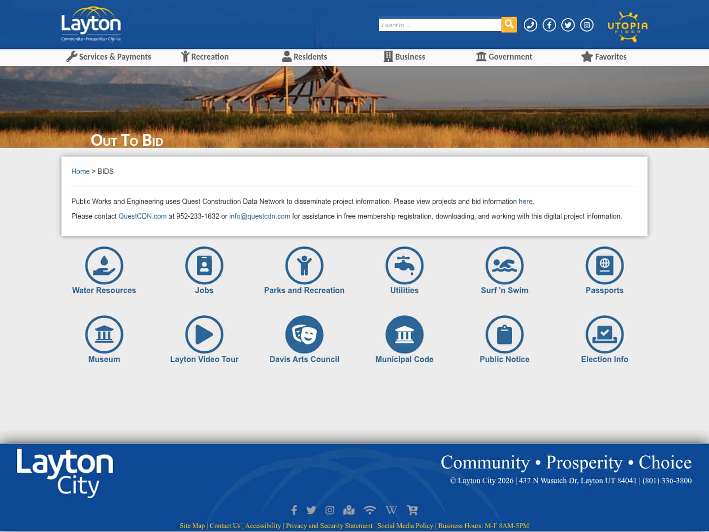Image resolution: width=709 pixels, height=532 pixels.
Task: Click the Layton City footer logo
Action: click(65, 473)
